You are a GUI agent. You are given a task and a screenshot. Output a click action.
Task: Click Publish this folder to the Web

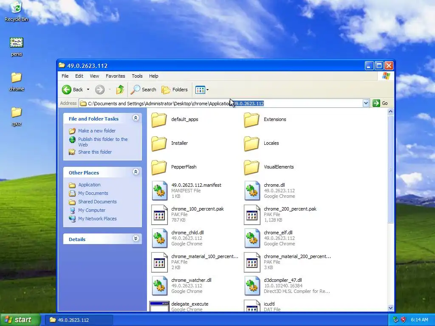coord(103,142)
